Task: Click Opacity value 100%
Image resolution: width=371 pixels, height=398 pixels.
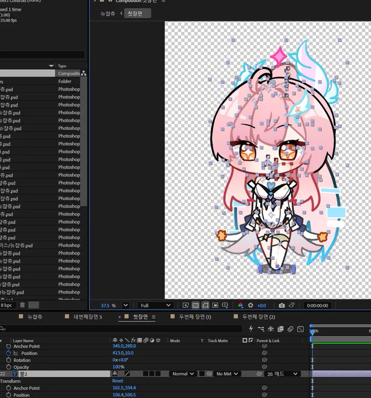Action: click(x=118, y=367)
